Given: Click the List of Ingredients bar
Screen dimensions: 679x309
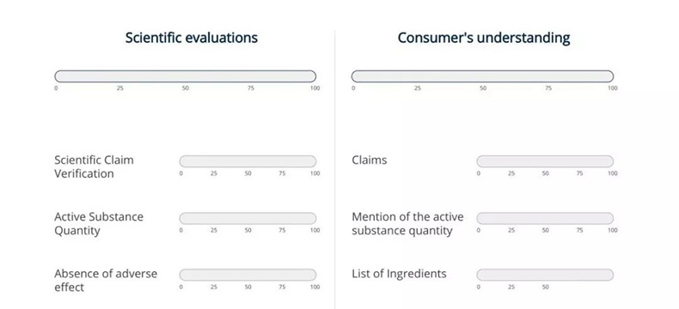Looking at the screenshot, I should (545, 275).
